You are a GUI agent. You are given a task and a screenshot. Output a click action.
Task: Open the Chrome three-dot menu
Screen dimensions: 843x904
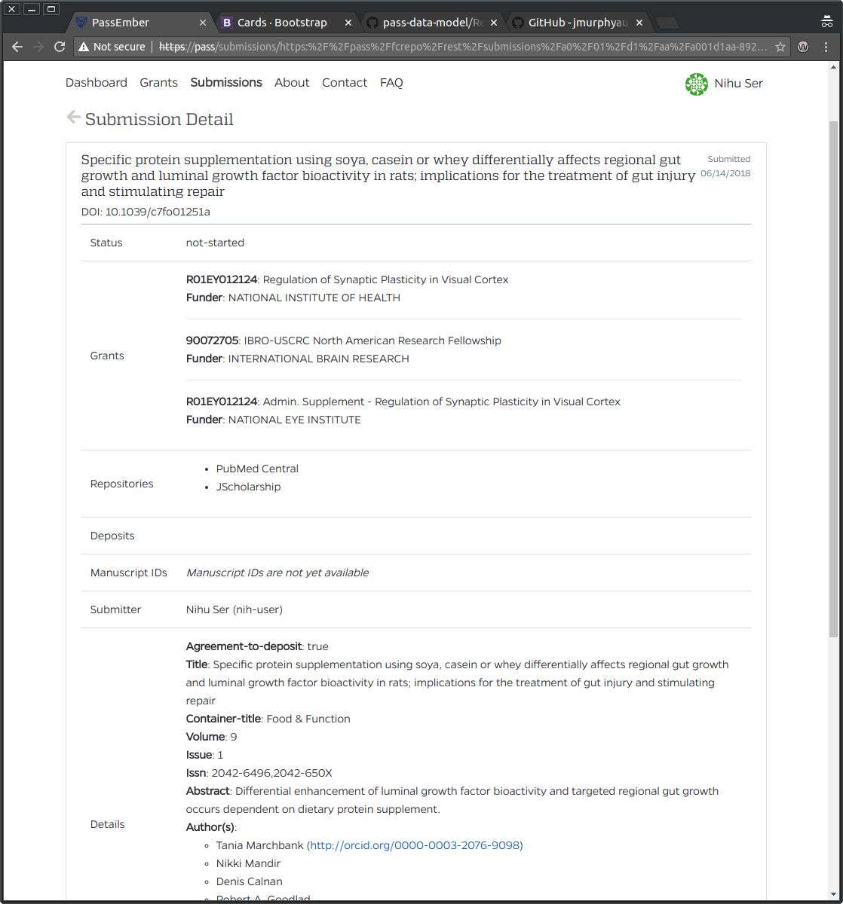click(827, 47)
